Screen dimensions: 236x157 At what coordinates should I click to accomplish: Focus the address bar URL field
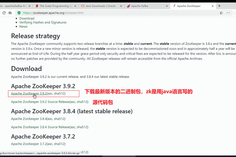pos(117,13)
